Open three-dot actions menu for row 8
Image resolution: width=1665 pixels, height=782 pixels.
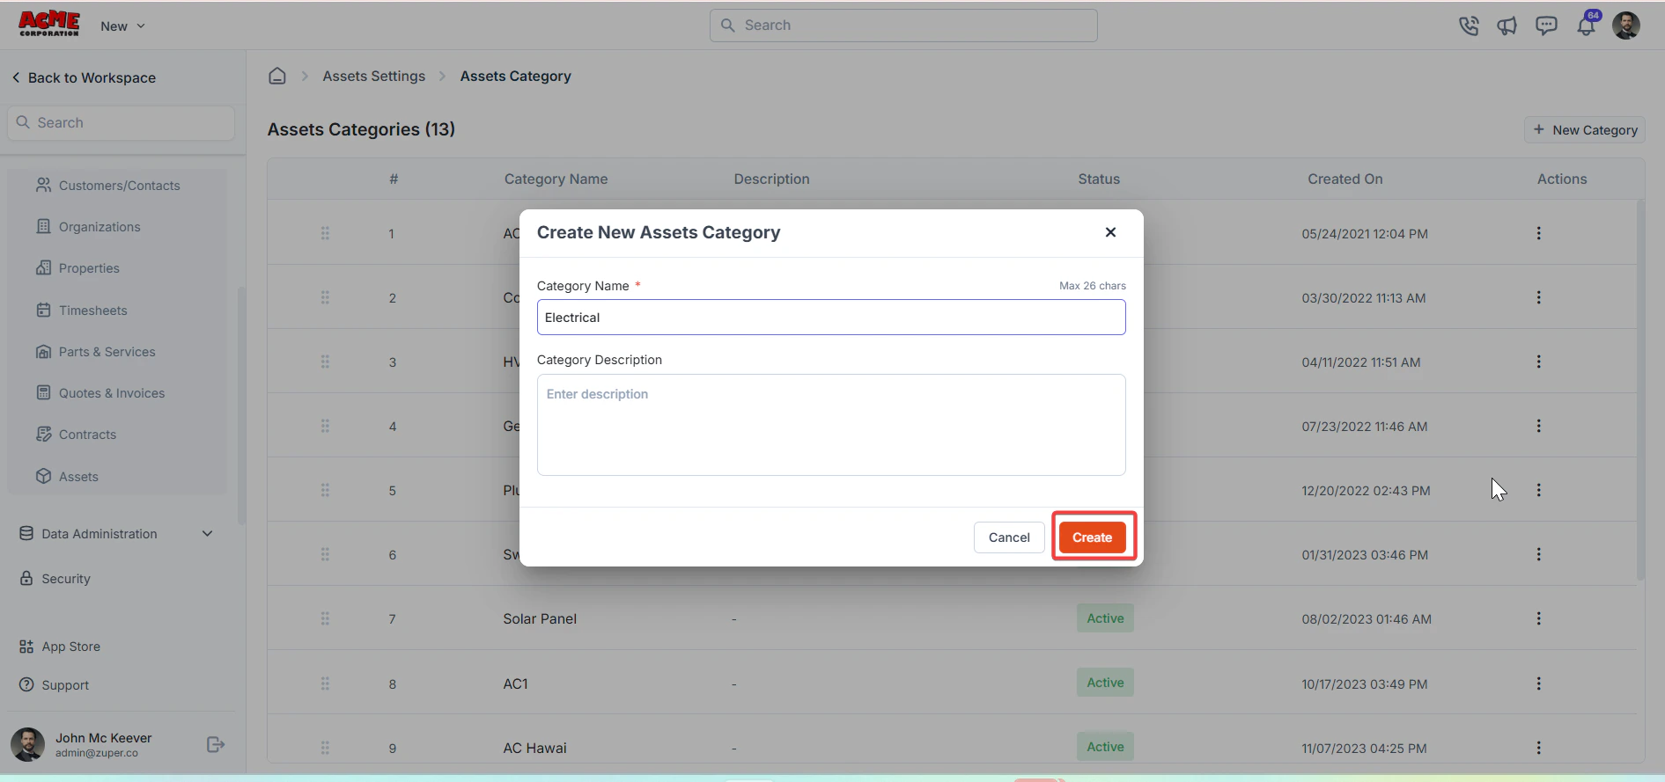1538,683
